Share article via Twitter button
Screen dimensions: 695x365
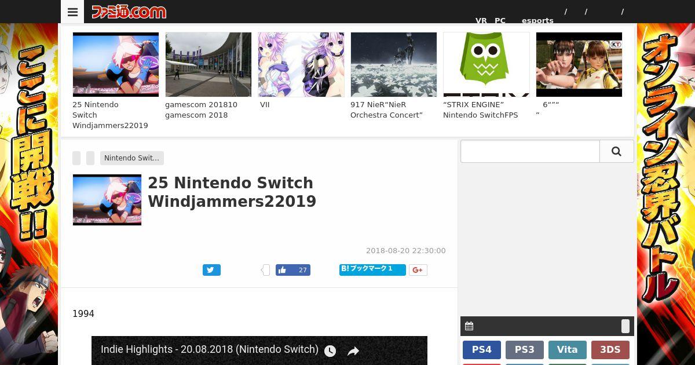[x=211, y=270]
